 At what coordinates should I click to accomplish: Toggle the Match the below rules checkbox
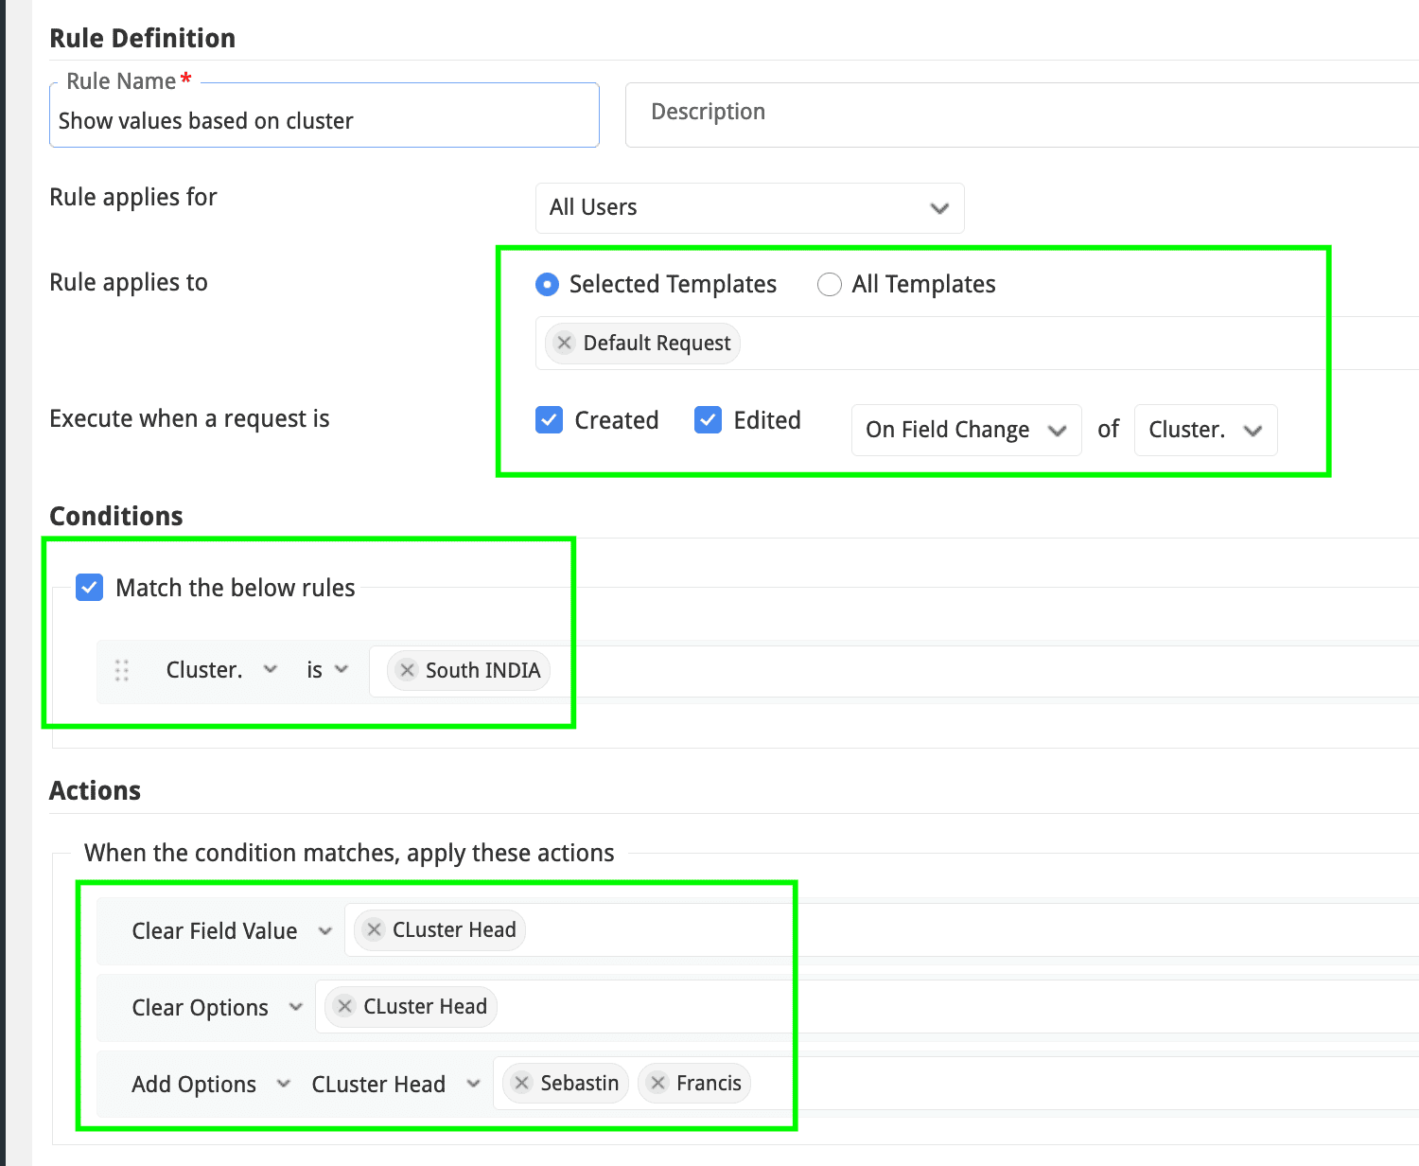pos(90,588)
